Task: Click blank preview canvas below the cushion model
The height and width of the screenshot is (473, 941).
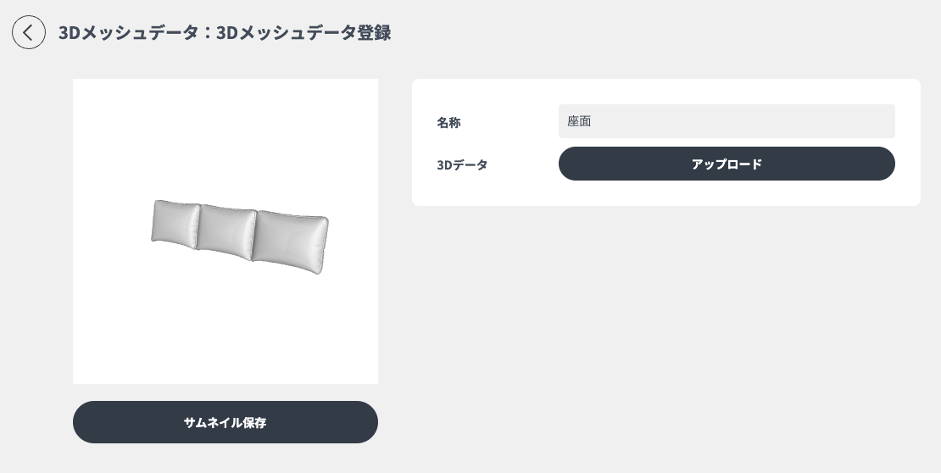Action: (x=225, y=330)
